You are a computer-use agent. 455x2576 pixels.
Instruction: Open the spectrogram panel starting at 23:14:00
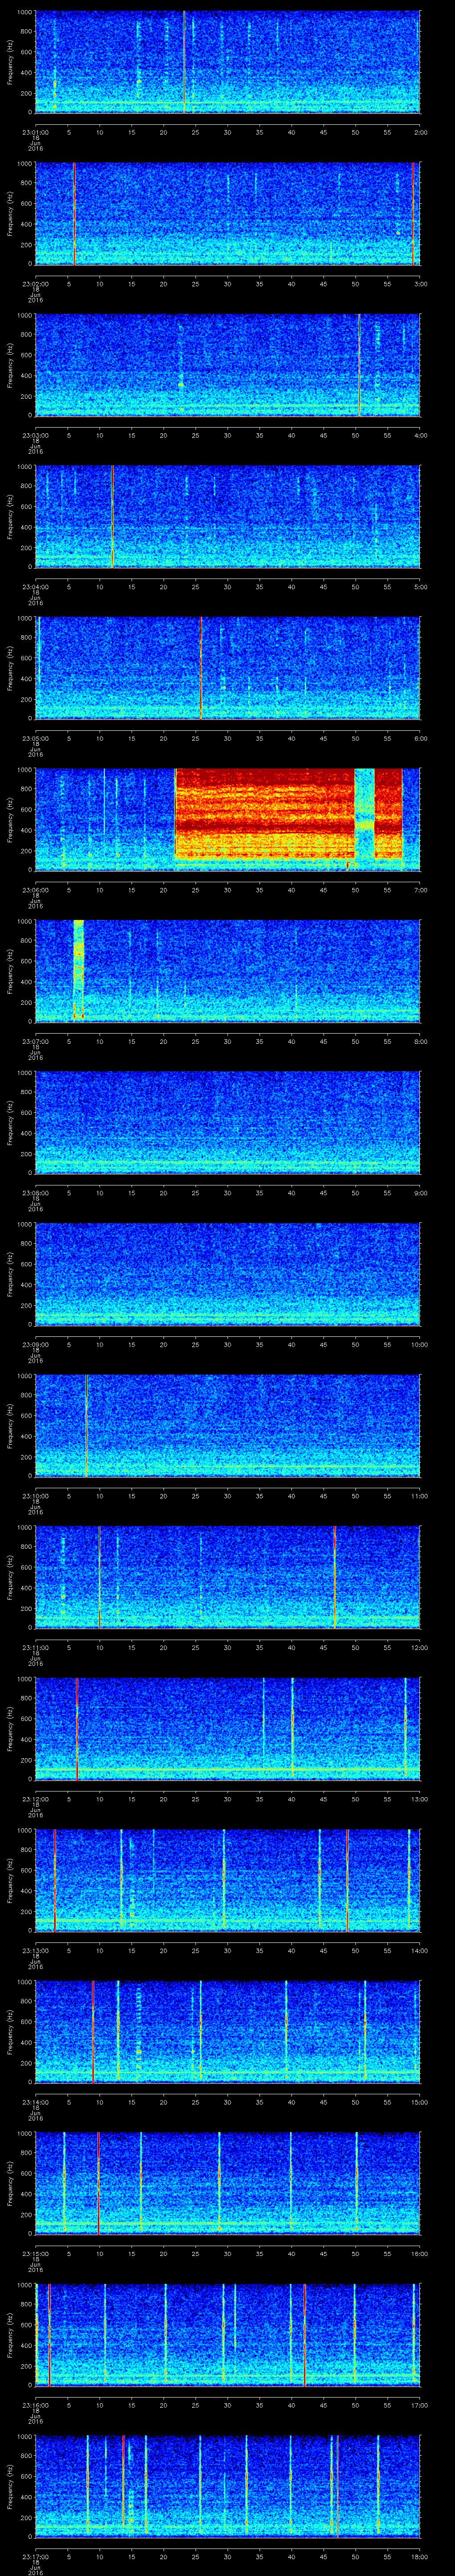(x=227, y=2032)
